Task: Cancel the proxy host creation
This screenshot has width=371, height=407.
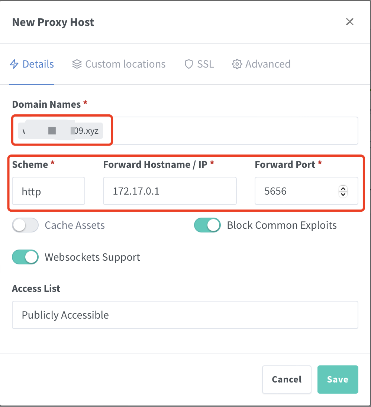Action: (287, 380)
